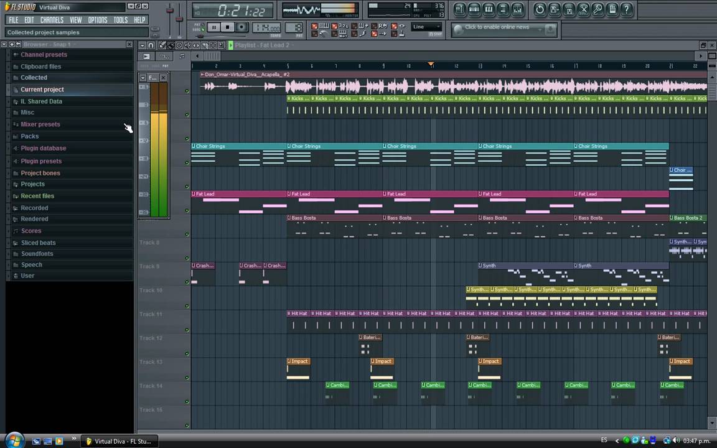Image resolution: width=717 pixels, height=448 pixels.
Task: Pause playback with the pause button
Action: (213, 27)
